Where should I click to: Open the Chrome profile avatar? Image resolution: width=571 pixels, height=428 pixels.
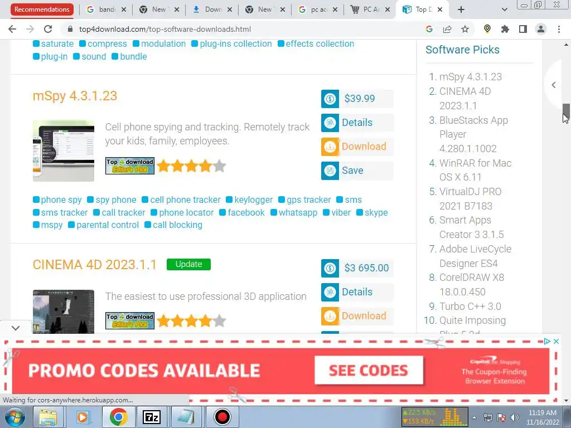click(541, 29)
